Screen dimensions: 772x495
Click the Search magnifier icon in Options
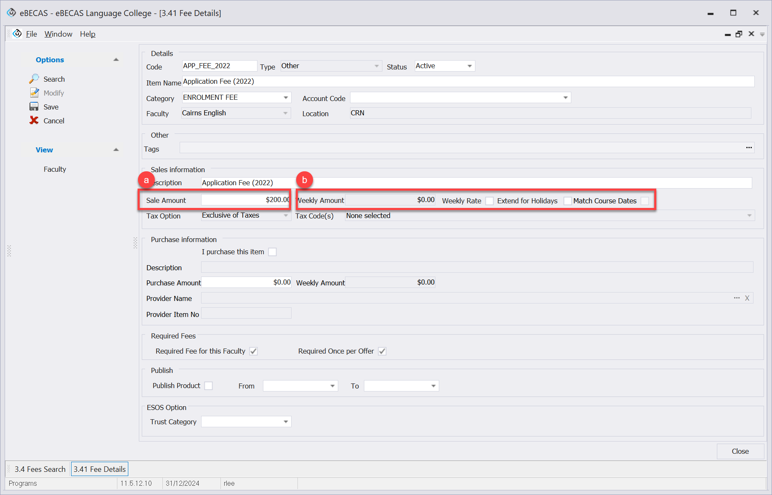pyautogui.click(x=34, y=79)
